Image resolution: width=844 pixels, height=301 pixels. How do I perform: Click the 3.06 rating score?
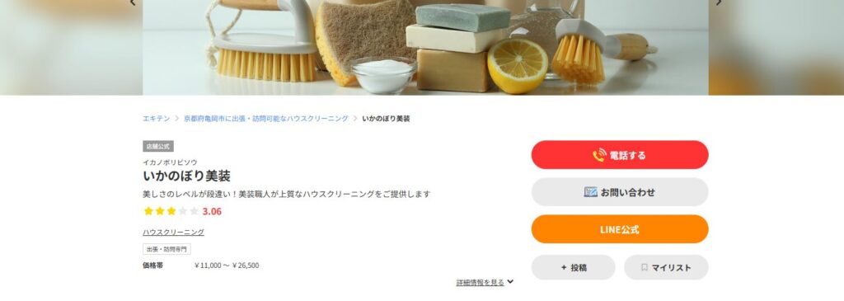212,212
